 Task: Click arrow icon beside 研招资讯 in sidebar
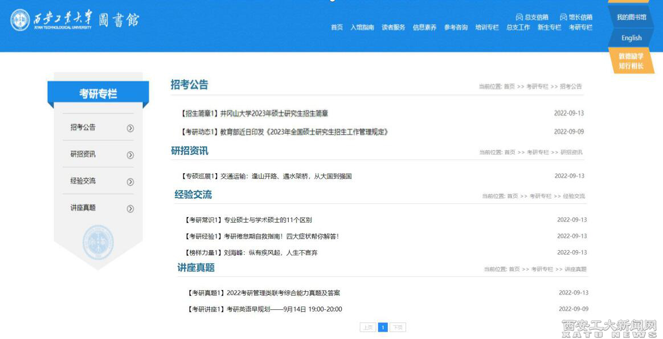click(130, 155)
